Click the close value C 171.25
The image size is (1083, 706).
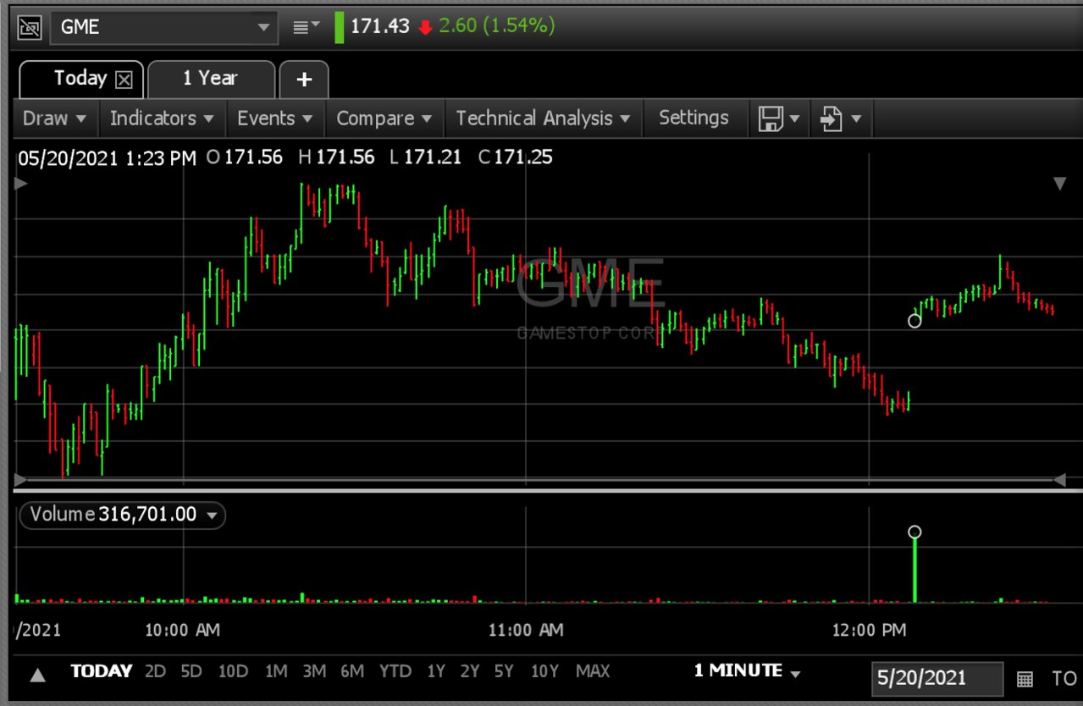[x=515, y=157]
